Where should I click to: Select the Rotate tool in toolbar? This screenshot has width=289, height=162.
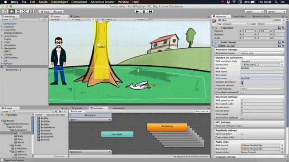[x=18, y=12]
